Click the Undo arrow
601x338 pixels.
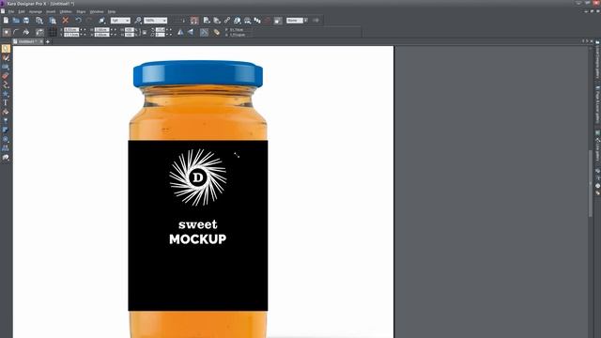[78, 21]
